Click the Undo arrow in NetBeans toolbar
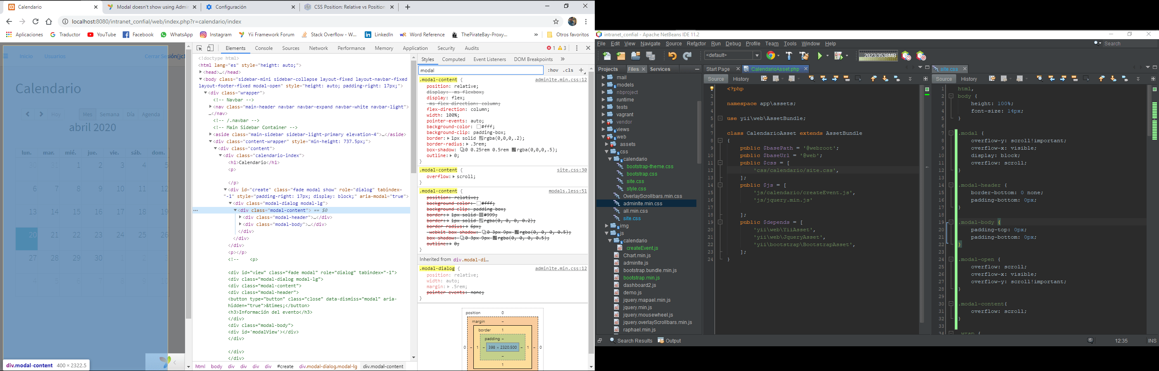 (x=672, y=56)
